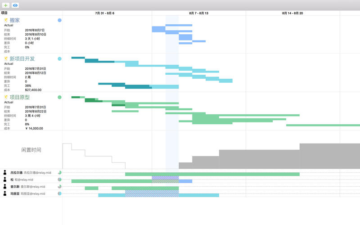Click the cost value $27,400.00
This screenshot has width=360, height=225.
[33, 90]
